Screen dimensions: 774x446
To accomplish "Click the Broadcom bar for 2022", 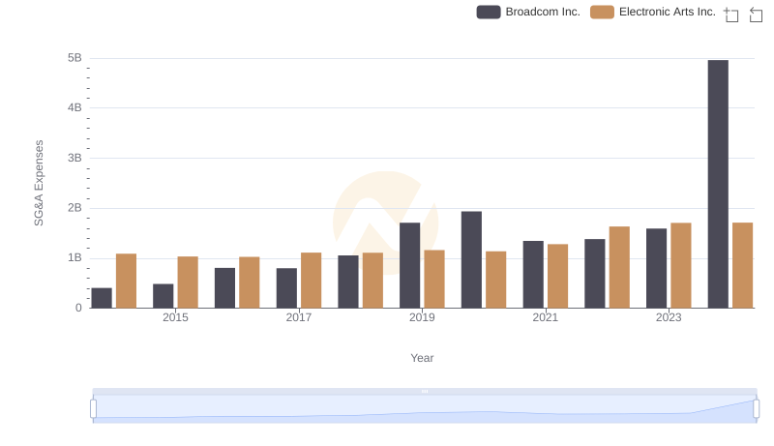I will 595,274.
